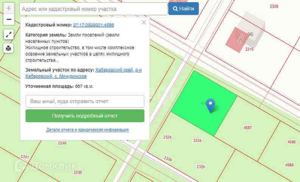This screenshot has width=300, height=182.
Task: Zoom out the map with minus button
Action: [x=9, y=19]
